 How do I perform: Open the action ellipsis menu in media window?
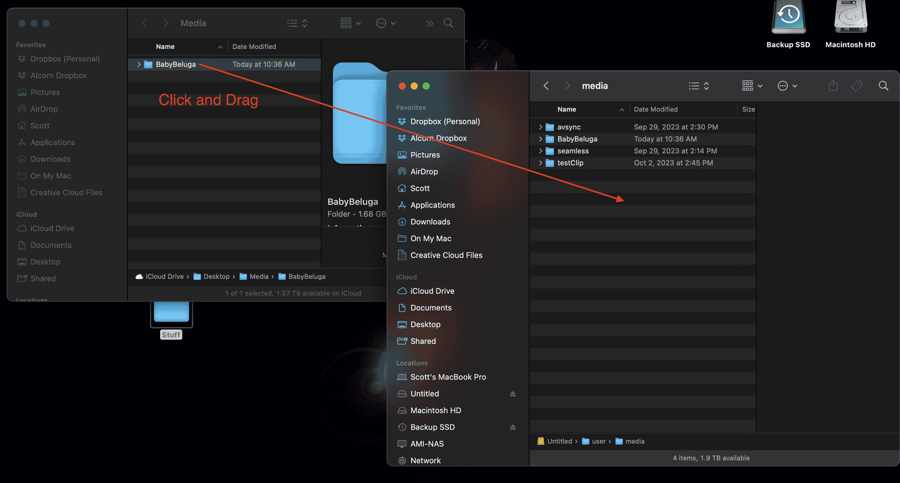787,86
